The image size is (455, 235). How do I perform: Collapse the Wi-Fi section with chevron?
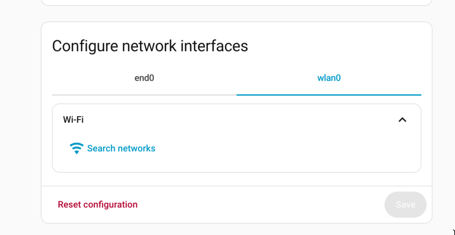click(402, 119)
